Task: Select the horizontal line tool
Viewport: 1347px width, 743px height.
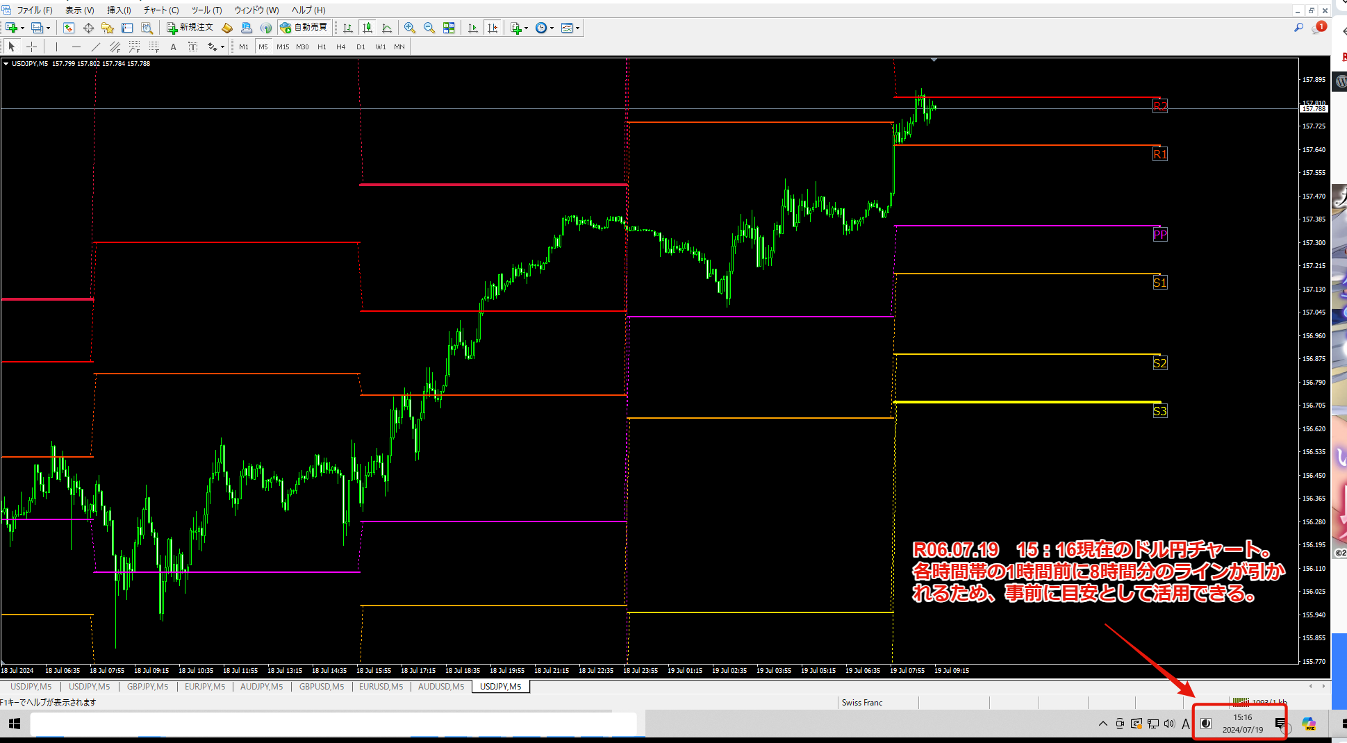Action: tap(76, 47)
